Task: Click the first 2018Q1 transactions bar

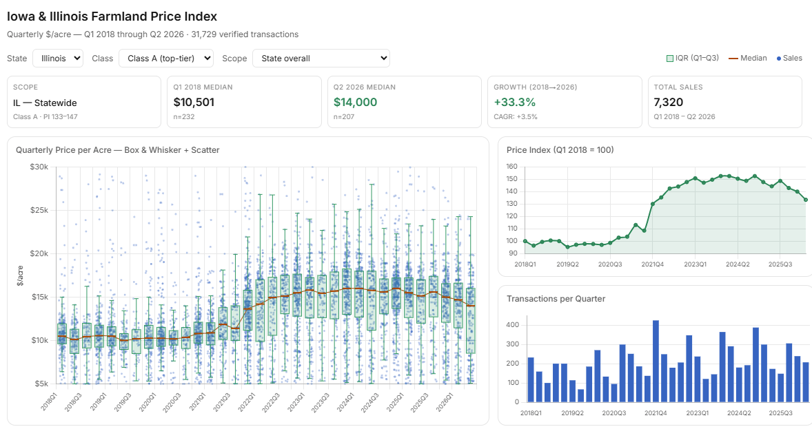Action: (x=531, y=380)
